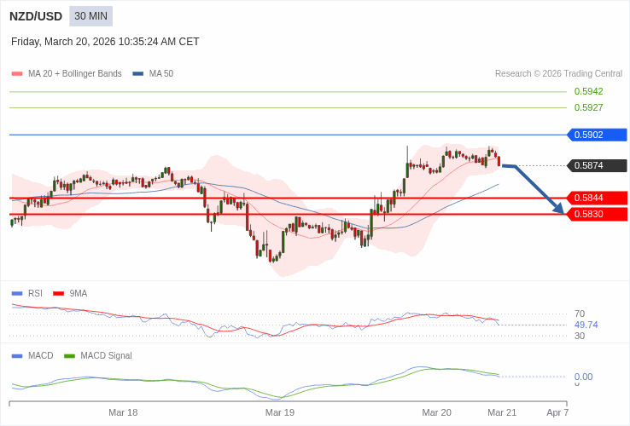Click the Research © 2026 Trading Central credit
Screen dimensions: 630x426
pyautogui.click(x=558, y=74)
